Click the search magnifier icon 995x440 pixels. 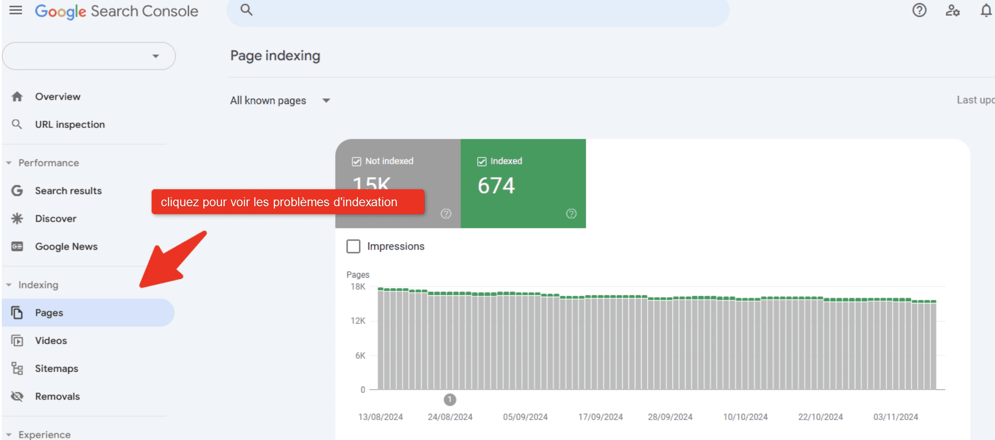click(x=246, y=9)
